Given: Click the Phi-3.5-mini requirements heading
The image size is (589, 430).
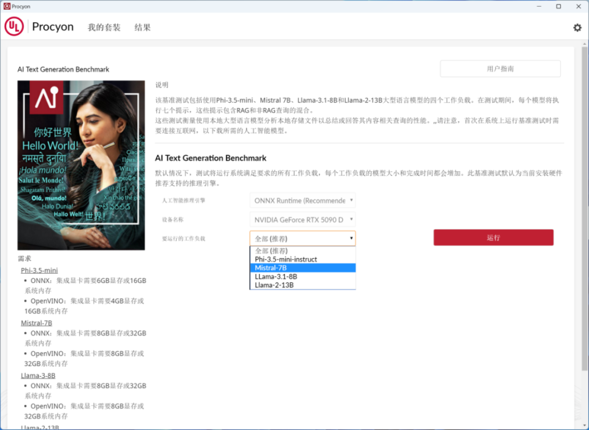Looking at the screenshot, I should click(39, 271).
